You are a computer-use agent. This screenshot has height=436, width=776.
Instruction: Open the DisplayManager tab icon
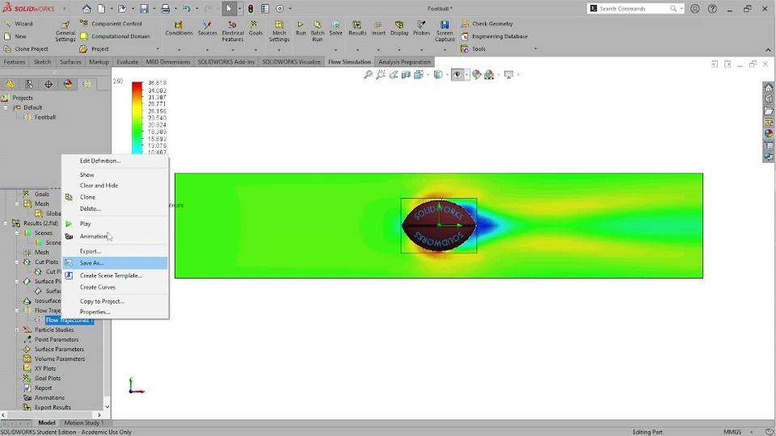(x=68, y=84)
